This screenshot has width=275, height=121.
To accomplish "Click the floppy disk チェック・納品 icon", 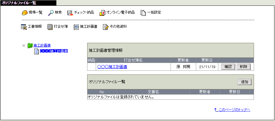I will [70, 13].
